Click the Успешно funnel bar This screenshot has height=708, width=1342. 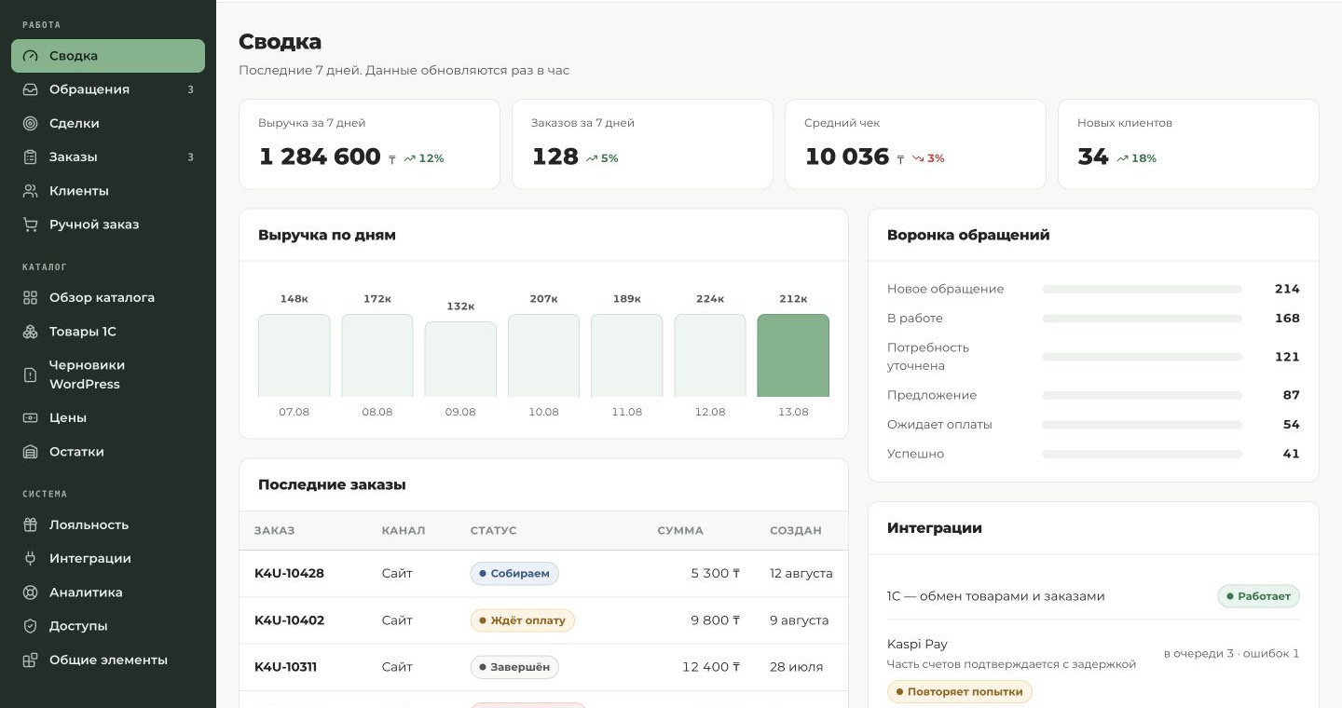click(x=1143, y=455)
